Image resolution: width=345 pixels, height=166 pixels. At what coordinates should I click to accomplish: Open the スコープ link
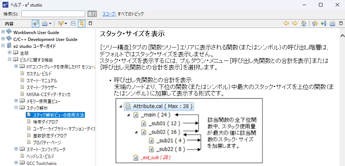pyautogui.click(x=109, y=14)
